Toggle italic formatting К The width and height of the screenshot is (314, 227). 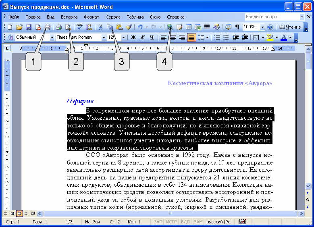142,37
